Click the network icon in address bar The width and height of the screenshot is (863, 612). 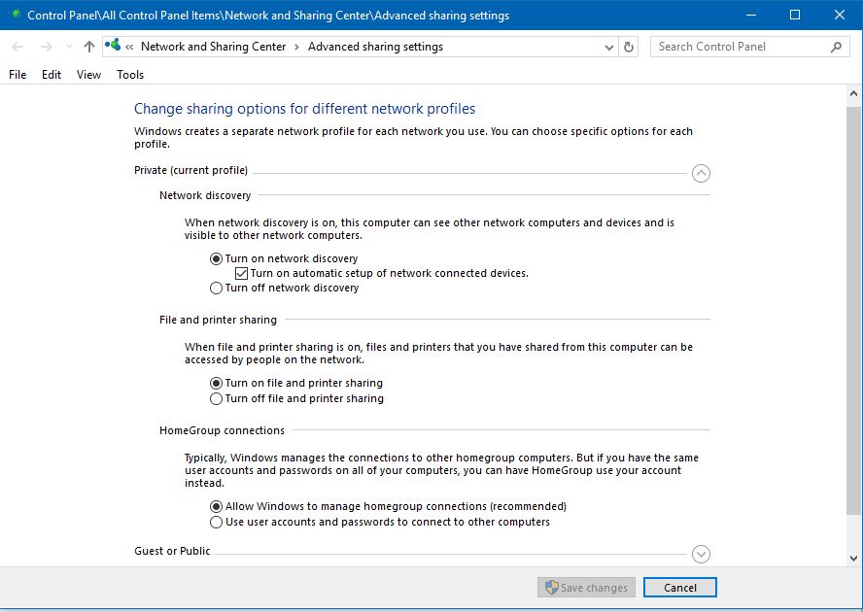pyautogui.click(x=113, y=45)
